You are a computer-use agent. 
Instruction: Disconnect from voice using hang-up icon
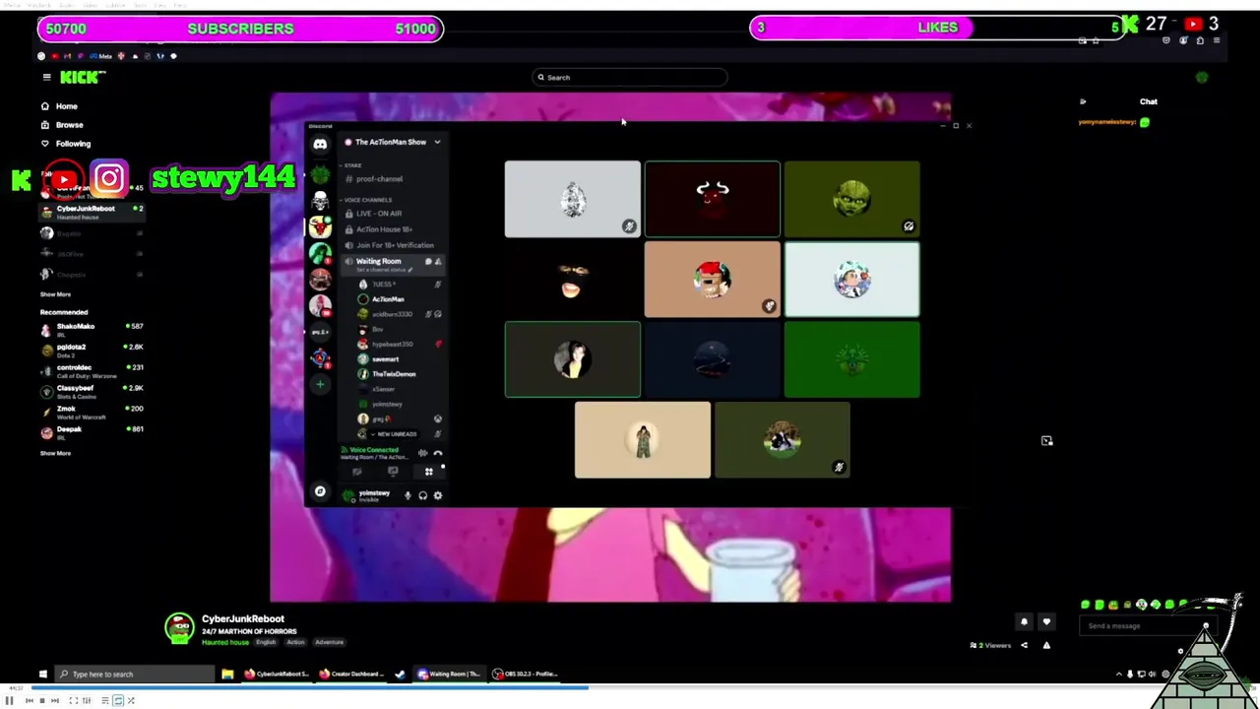438,453
